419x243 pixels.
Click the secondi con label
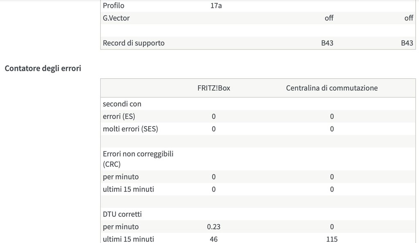122,104
